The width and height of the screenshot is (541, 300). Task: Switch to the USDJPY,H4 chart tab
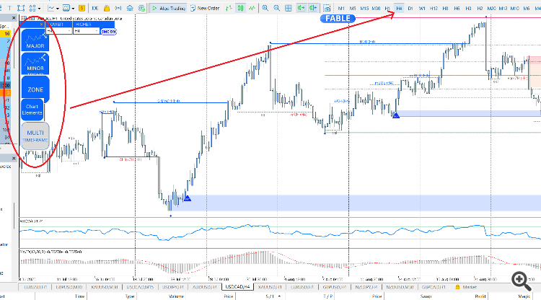coord(172,287)
